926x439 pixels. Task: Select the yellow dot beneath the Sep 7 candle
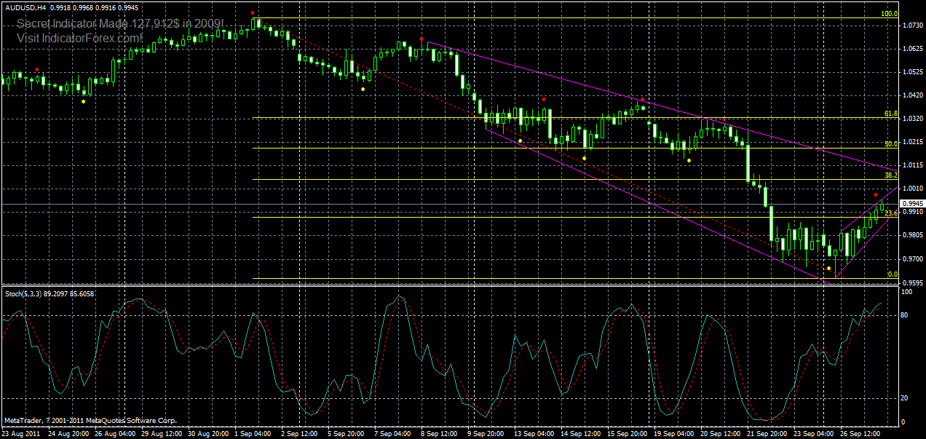(363, 89)
